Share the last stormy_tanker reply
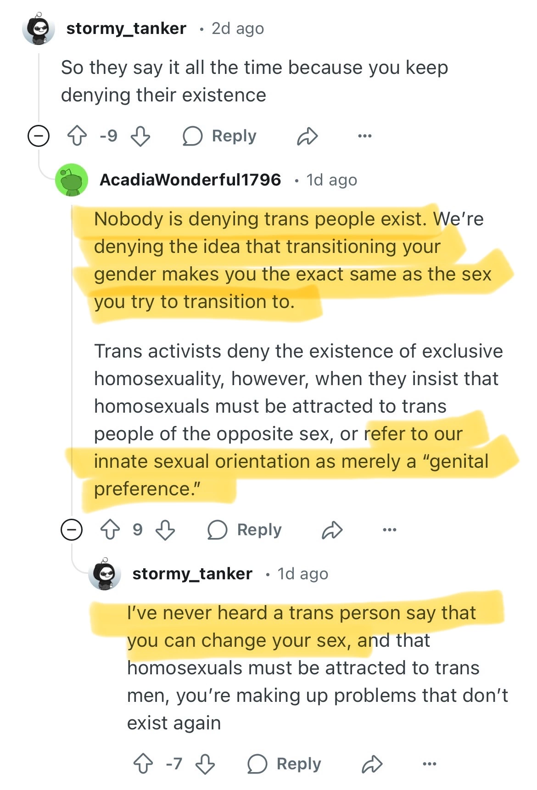 (x=372, y=764)
